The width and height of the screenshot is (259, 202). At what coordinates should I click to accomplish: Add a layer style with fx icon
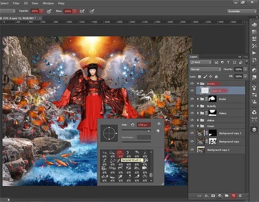pyautogui.click(x=206, y=196)
